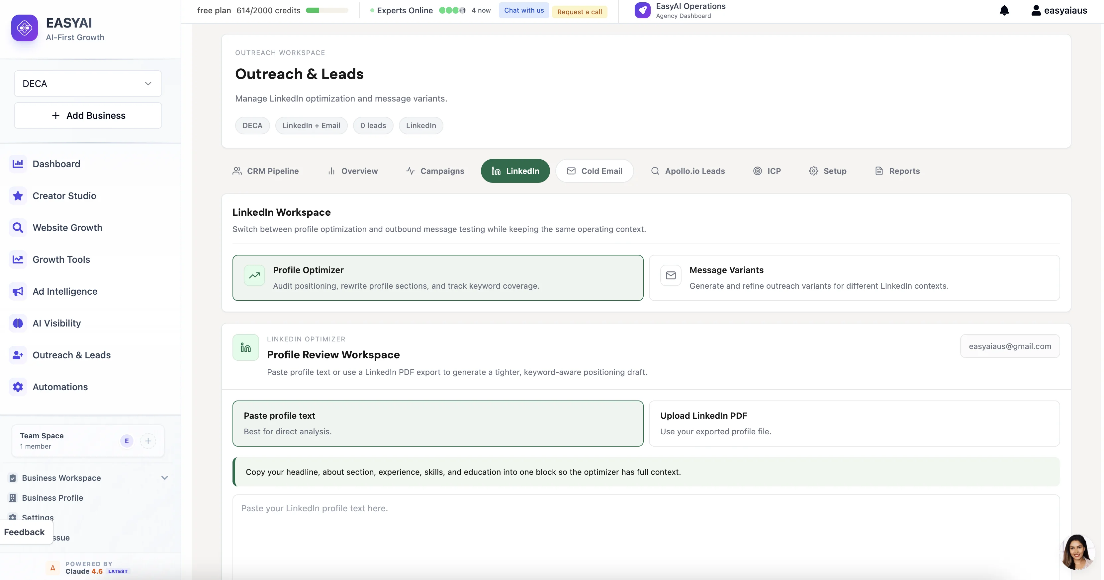The height and width of the screenshot is (580, 1104).
Task: Choose the Upload LinkedIn PDF option
Action: point(854,423)
